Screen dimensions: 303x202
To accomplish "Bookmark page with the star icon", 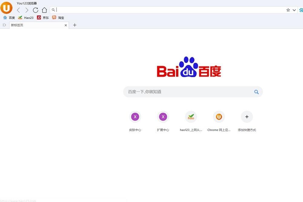I will (x=288, y=10).
